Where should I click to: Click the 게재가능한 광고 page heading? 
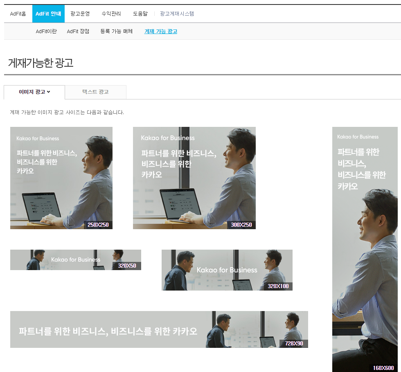41,63
